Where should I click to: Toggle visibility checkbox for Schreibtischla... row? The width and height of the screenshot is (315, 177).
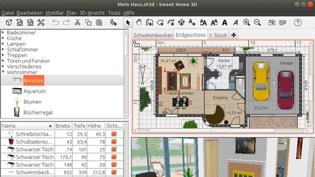[114, 134]
